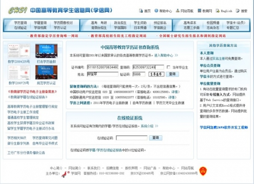Focus the 在线验证码 input field

[x=132, y=138]
